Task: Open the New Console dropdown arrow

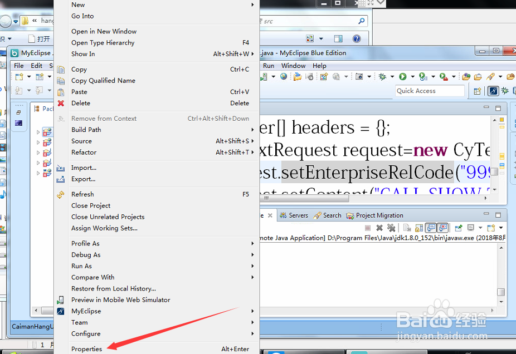Action: 501,228
